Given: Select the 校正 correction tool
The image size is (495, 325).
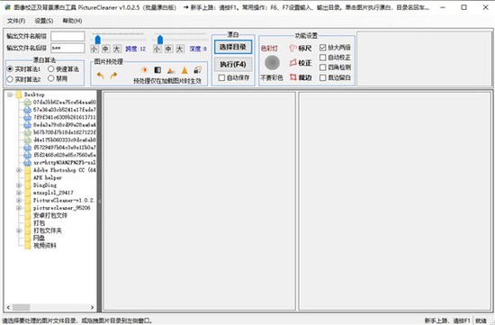Looking at the screenshot, I should (x=301, y=63).
